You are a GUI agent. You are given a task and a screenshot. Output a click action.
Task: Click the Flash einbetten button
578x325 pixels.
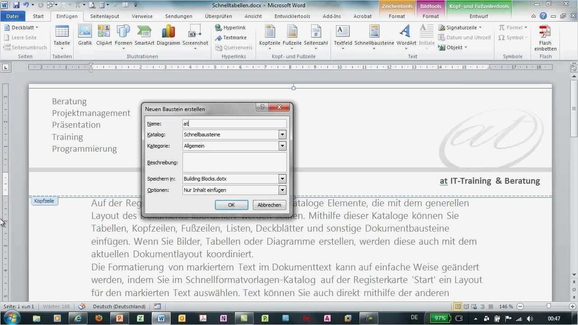545,38
